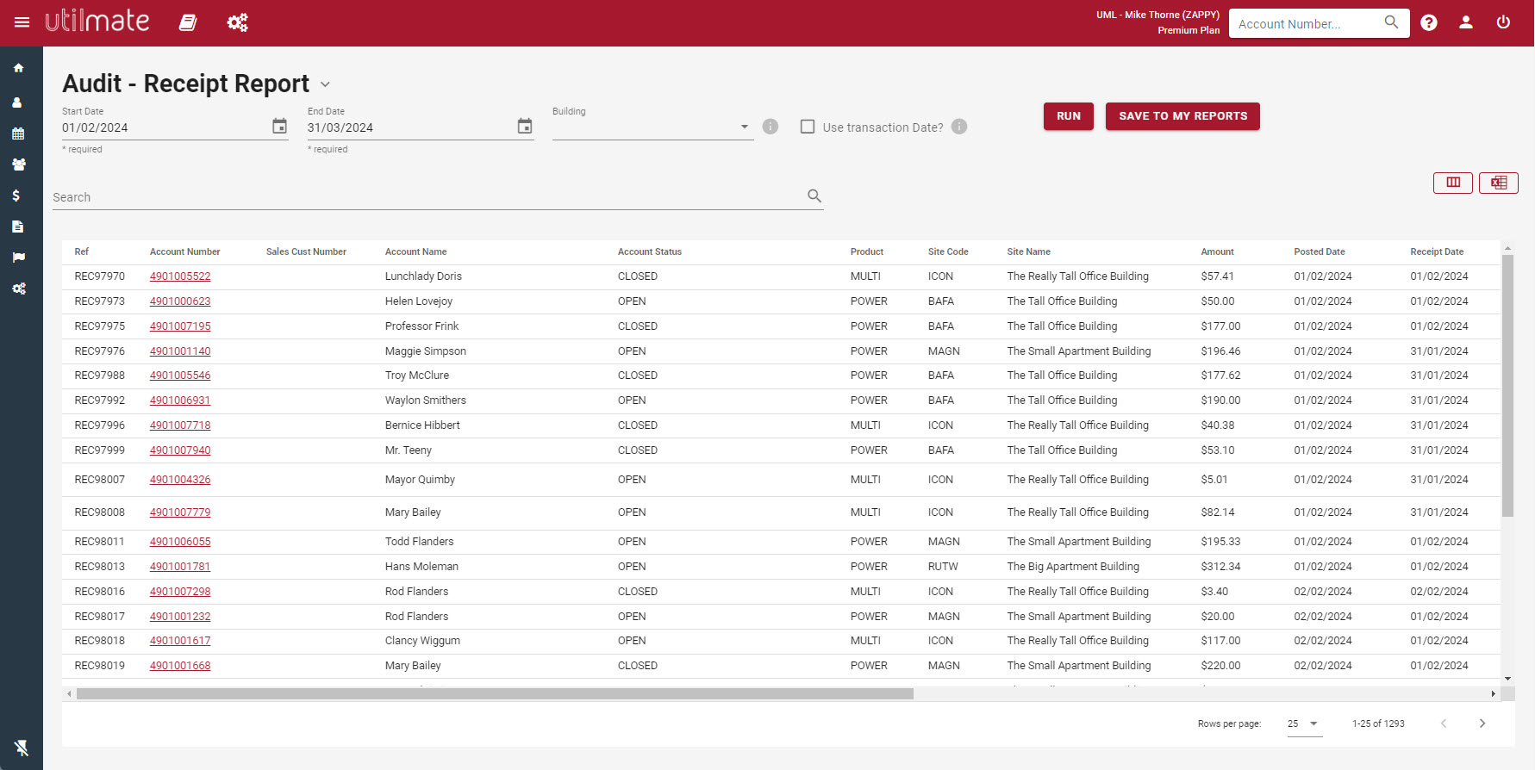The height and width of the screenshot is (770, 1535).
Task: Click the dollar sign sidebar icon
Action: (16, 196)
